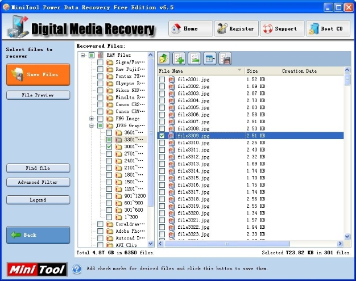Click the Adobe Pho folder icon

click(110, 231)
